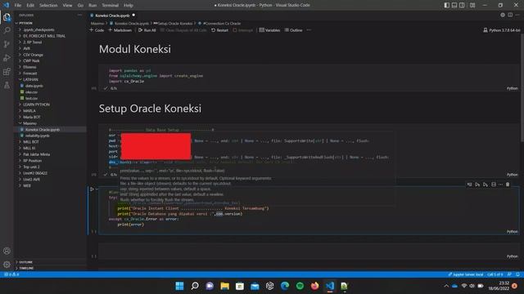Click Python language label of the import cell
The image size is (524, 294).
click(512, 88)
